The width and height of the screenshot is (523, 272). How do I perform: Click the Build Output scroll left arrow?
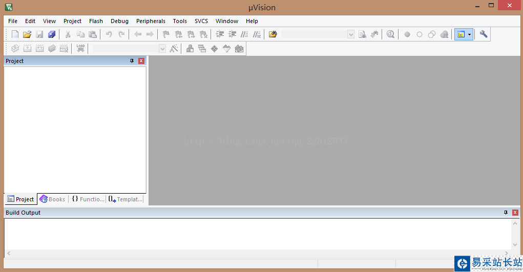click(9, 254)
